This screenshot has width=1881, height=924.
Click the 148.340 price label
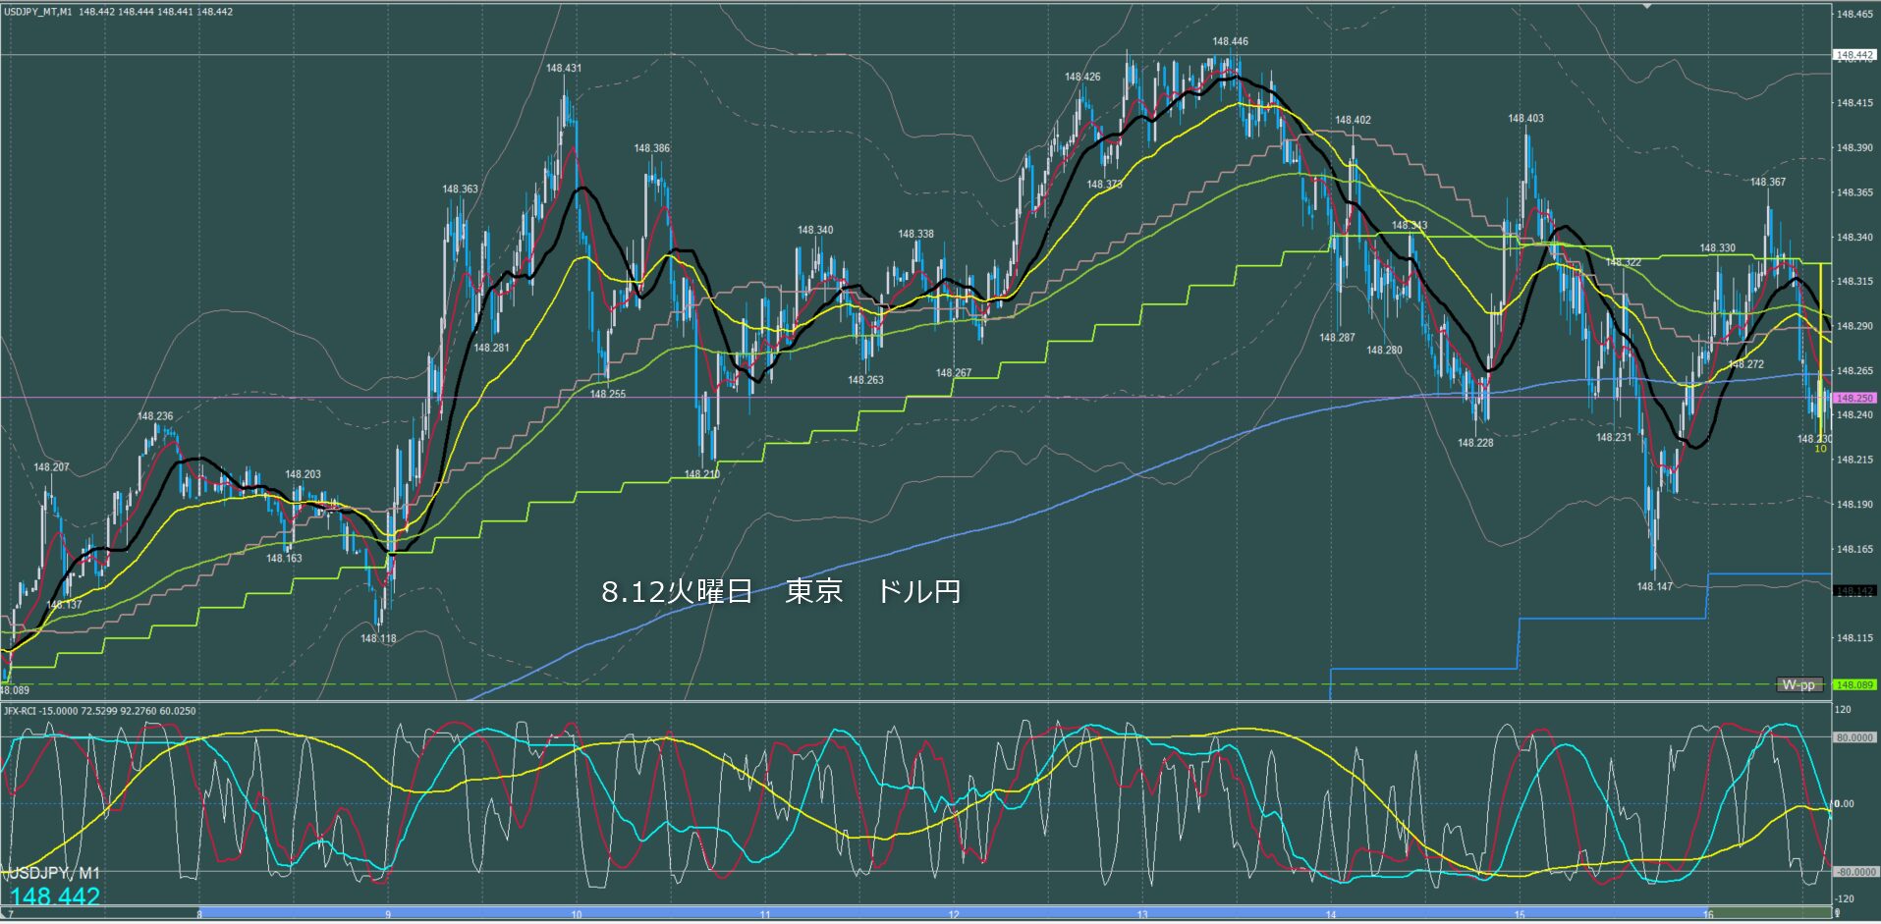tap(815, 230)
